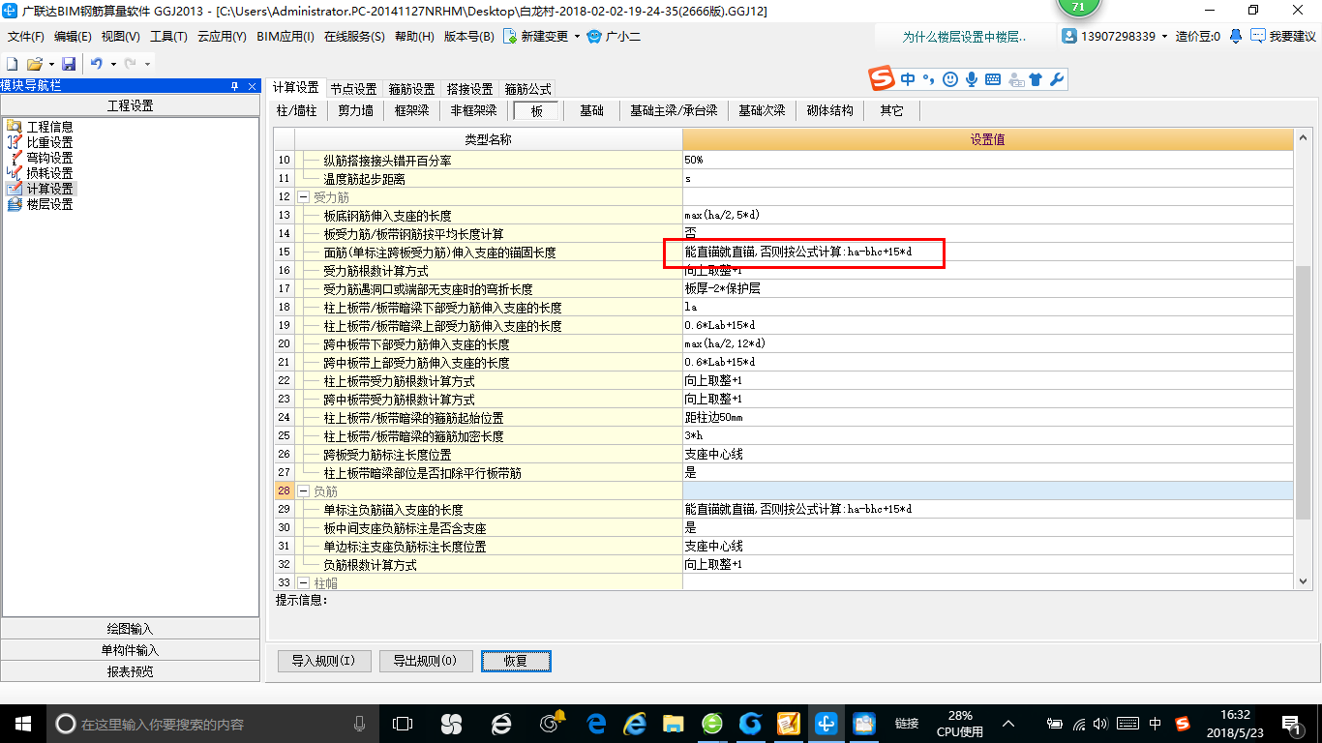Open the 在线服务(S) menu
Screen dimensions: 1322x743
point(354,37)
